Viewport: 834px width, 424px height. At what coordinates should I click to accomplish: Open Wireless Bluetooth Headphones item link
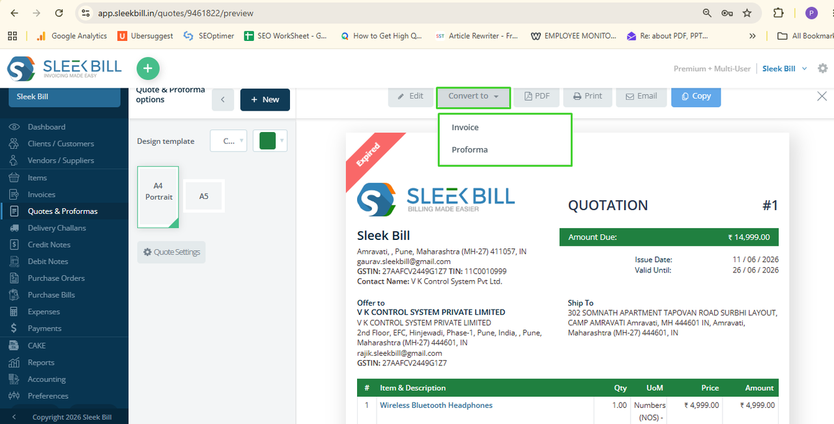(436, 405)
